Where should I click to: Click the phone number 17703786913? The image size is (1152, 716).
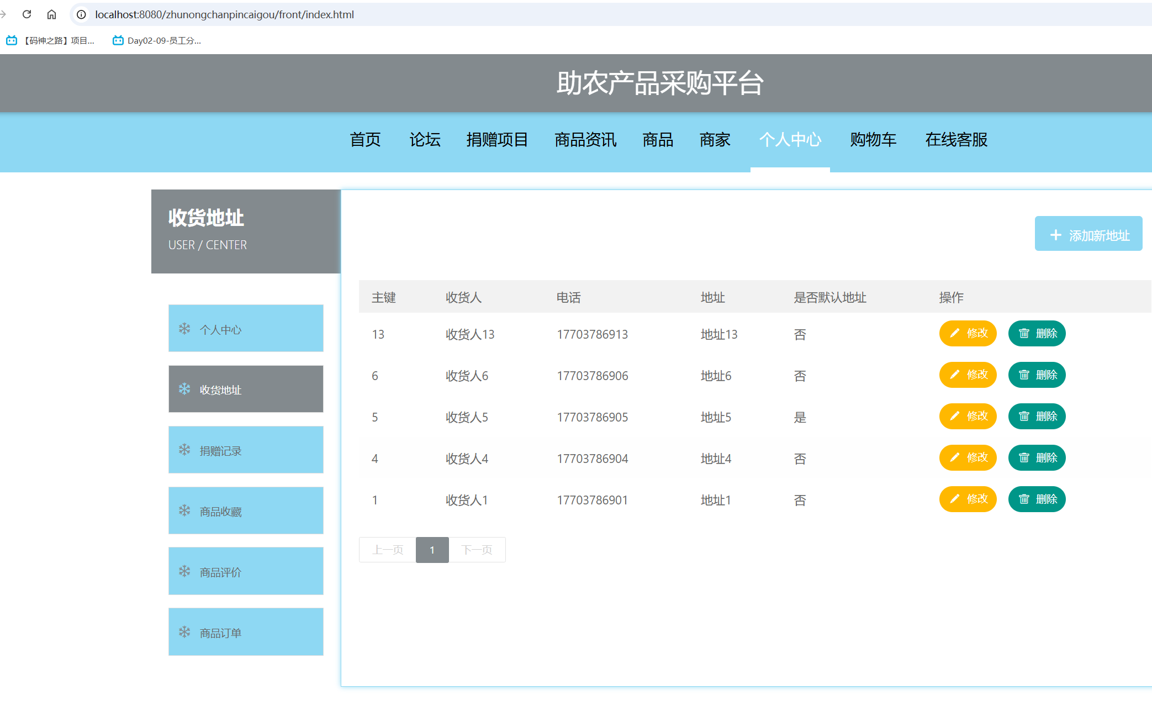(x=592, y=334)
